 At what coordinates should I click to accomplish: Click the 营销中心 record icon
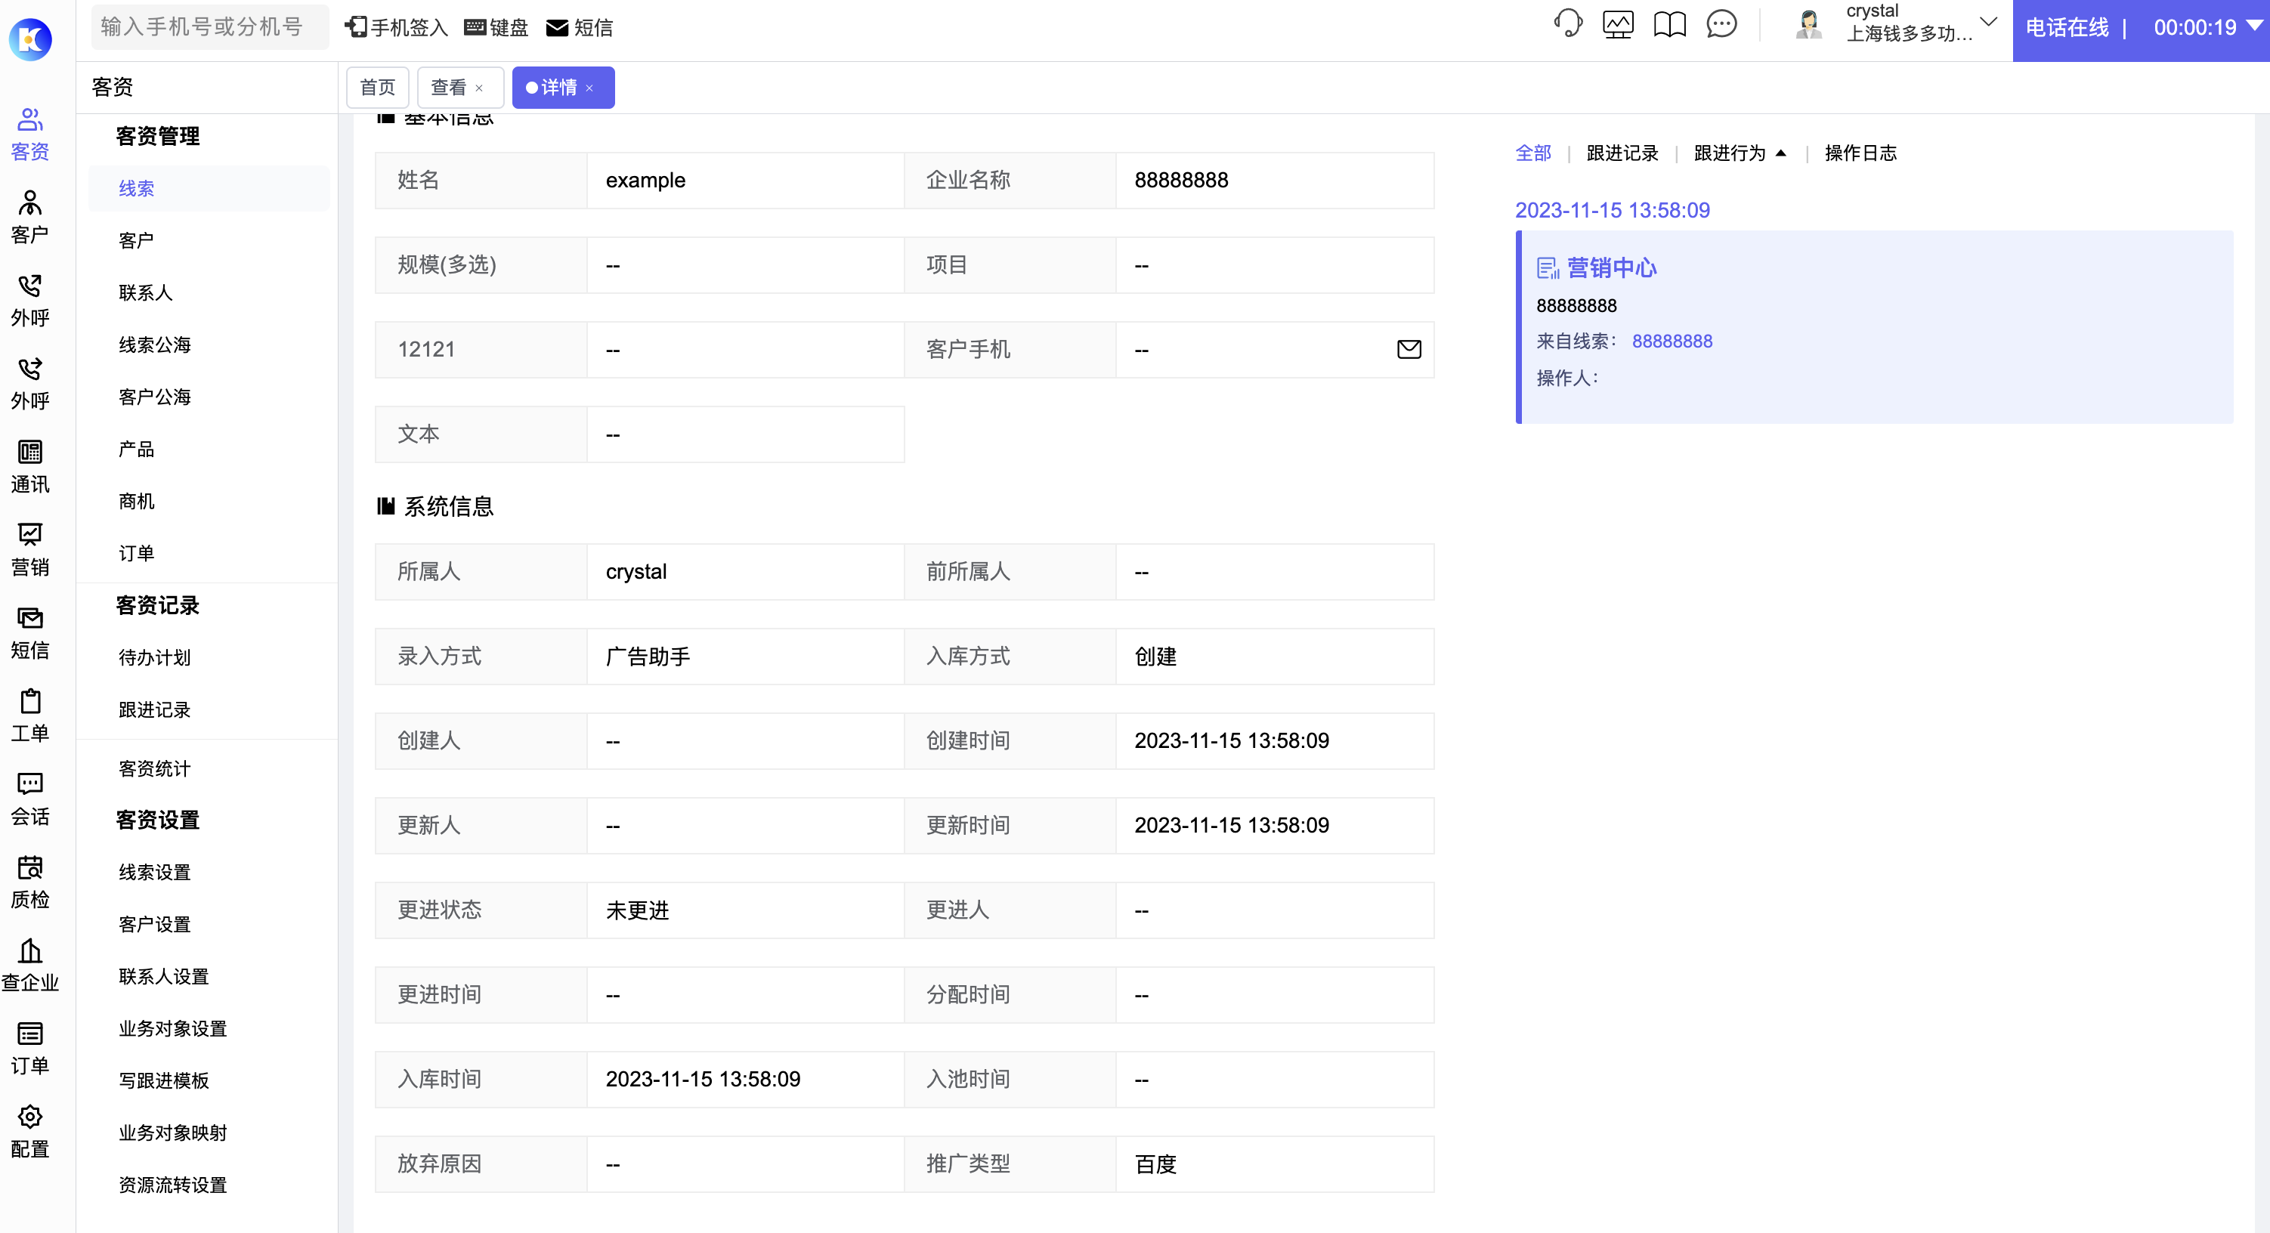coord(1548,268)
